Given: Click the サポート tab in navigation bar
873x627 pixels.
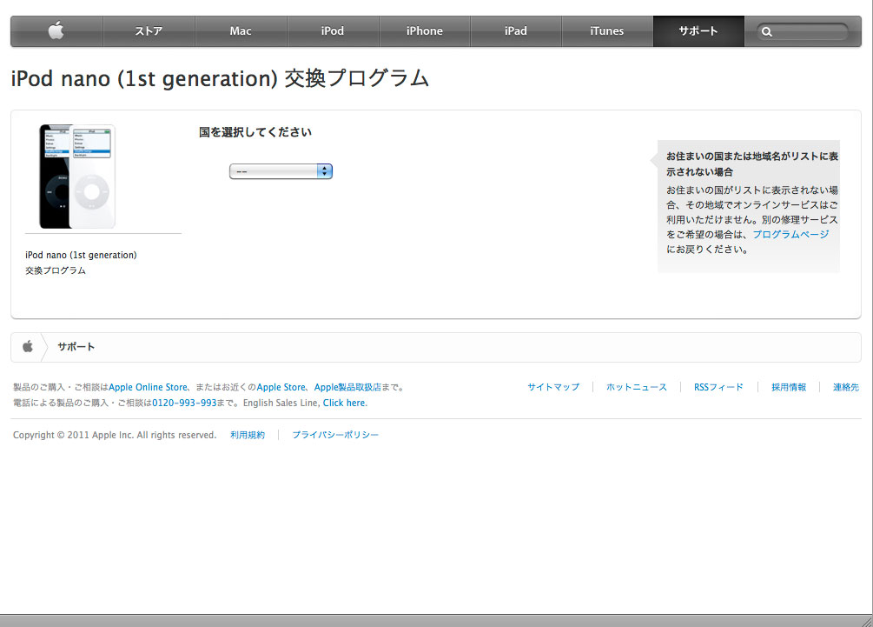Looking at the screenshot, I should [x=698, y=31].
